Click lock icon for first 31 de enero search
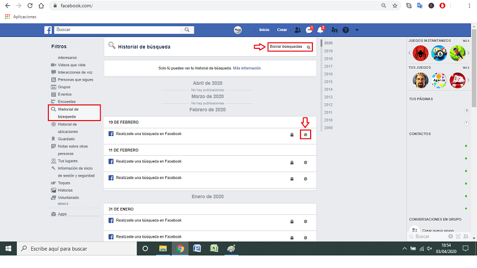 [x=292, y=221]
